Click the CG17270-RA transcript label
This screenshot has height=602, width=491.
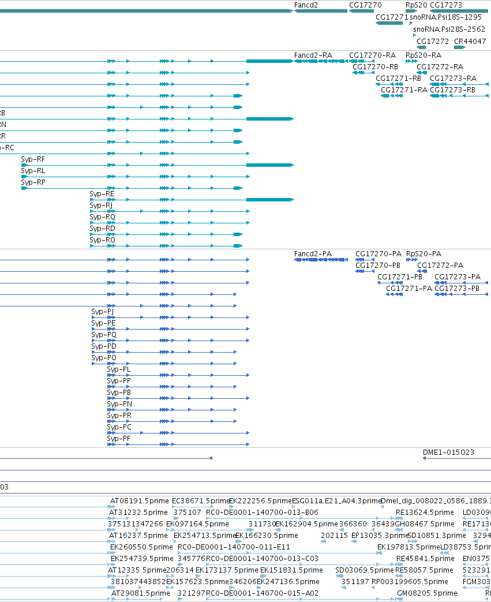pyautogui.click(x=372, y=55)
